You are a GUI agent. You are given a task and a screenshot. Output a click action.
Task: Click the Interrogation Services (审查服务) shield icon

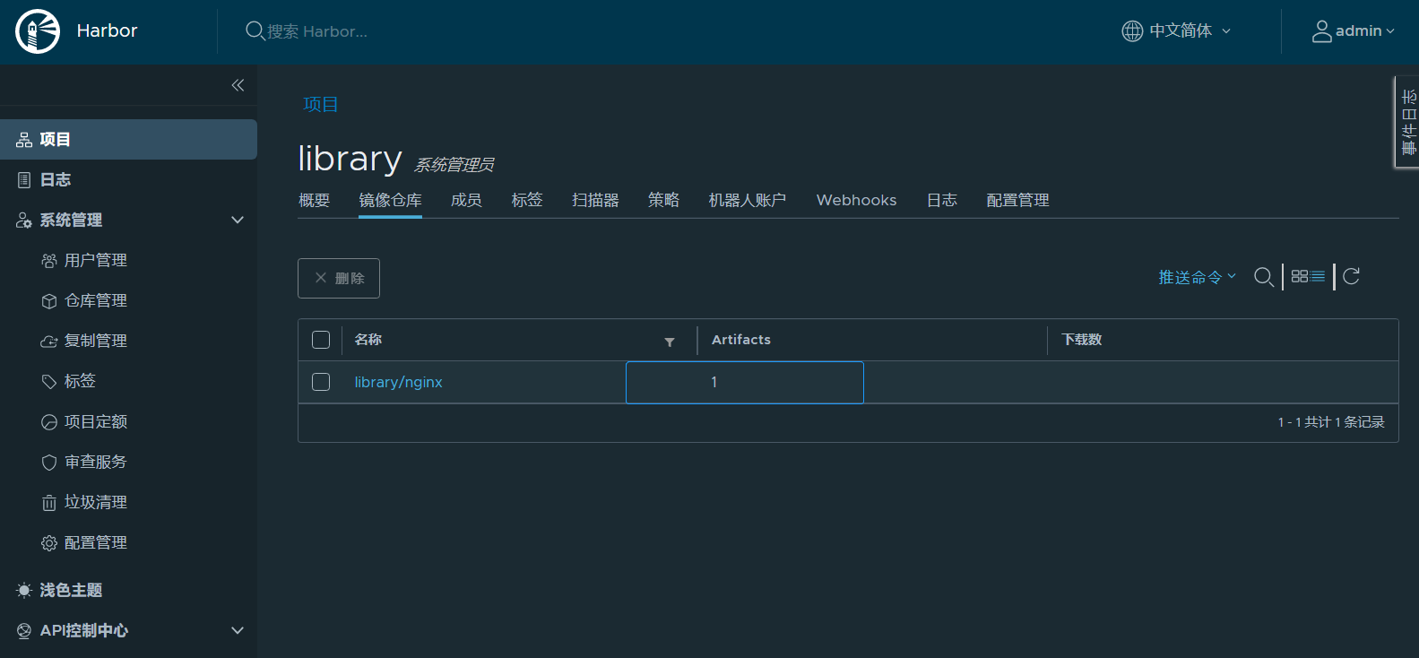(x=49, y=463)
